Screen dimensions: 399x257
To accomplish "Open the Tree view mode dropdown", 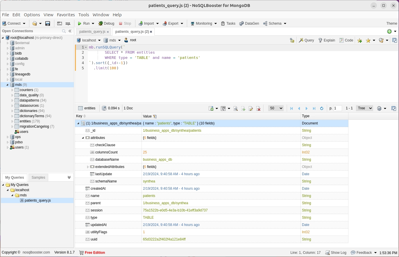I will coord(364,108).
